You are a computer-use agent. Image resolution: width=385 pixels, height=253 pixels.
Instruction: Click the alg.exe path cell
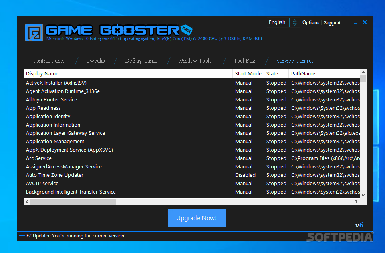pos(325,133)
